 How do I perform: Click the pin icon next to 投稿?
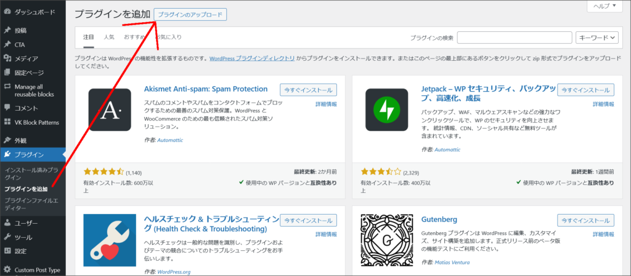7,30
